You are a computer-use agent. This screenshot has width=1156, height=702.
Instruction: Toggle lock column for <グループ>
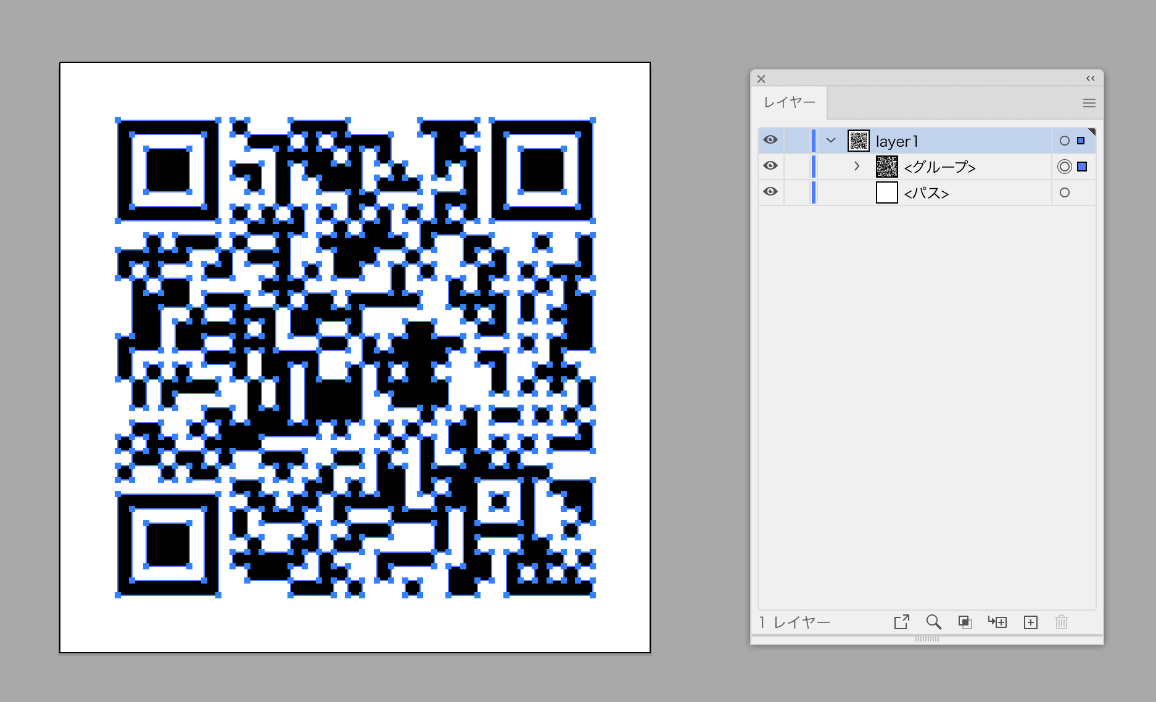pyautogui.click(x=797, y=167)
